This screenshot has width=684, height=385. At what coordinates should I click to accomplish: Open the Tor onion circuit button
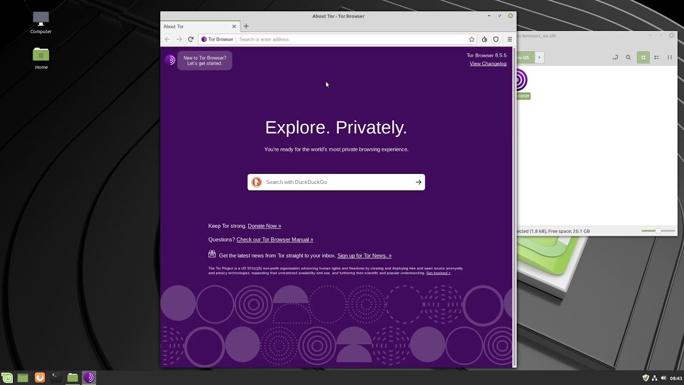click(484, 39)
